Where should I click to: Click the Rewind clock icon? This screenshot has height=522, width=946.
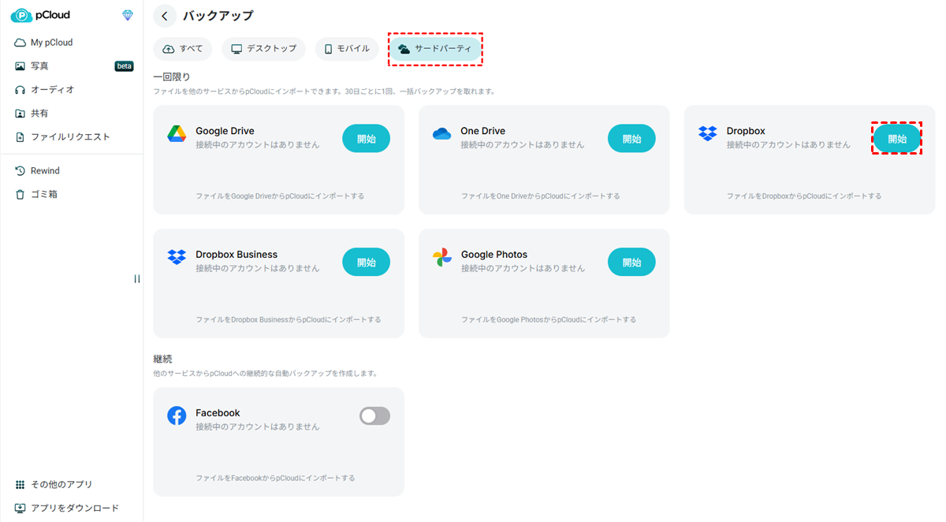point(20,170)
